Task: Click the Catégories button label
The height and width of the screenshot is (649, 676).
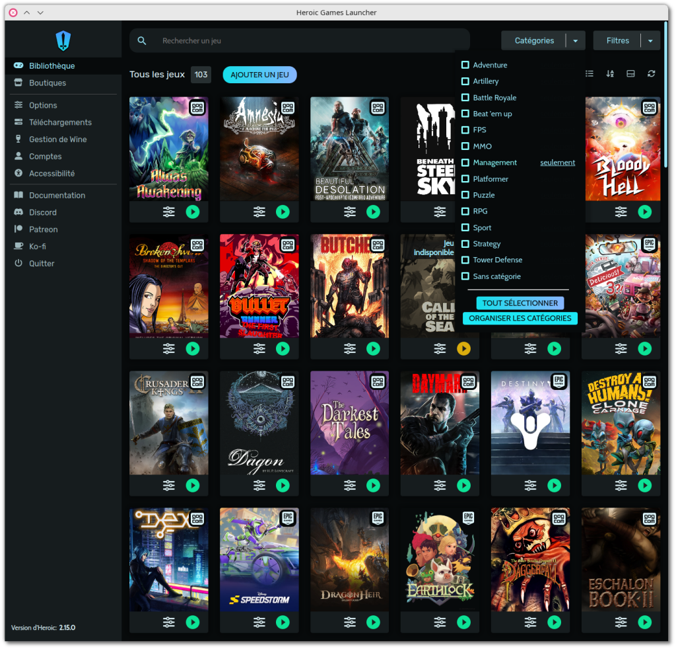Action: point(534,40)
